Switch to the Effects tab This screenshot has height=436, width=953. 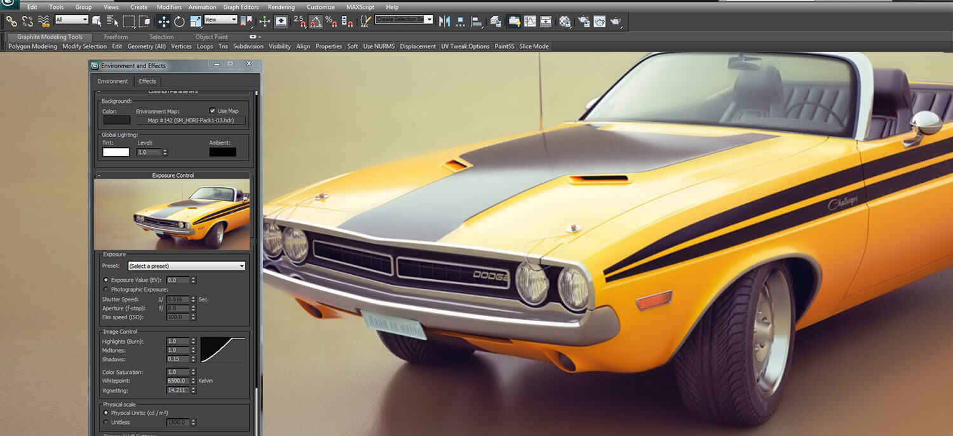[x=147, y=81]
